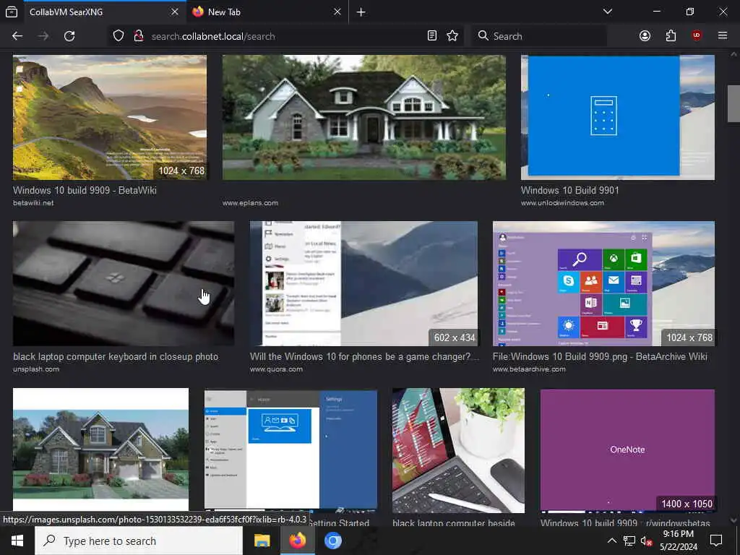Open the laptop beside plant photo
The width and height of the screenshot is (740, 555).
click(x=458, y=450)
